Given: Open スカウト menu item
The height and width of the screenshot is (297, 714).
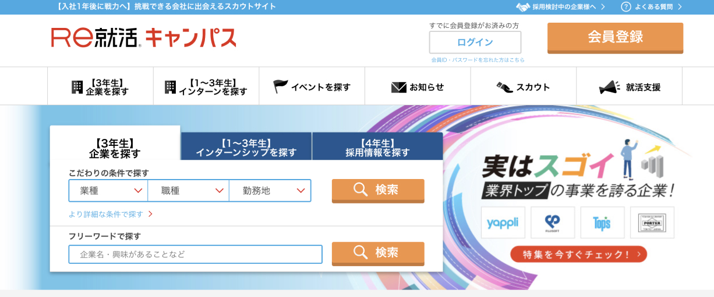Looking at the screenshot, I should (x=524, y=87).
